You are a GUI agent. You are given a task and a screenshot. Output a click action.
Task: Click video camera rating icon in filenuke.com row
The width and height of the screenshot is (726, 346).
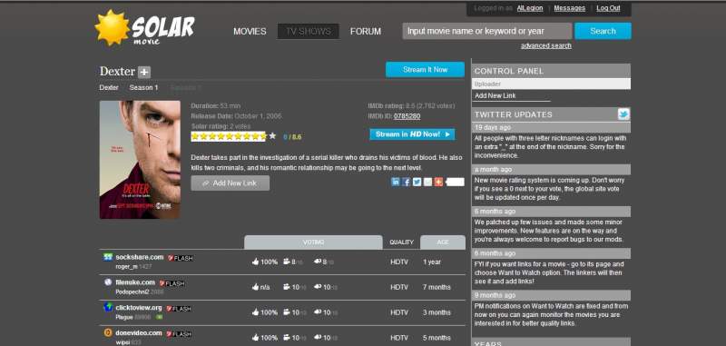[x=287, y=287]
